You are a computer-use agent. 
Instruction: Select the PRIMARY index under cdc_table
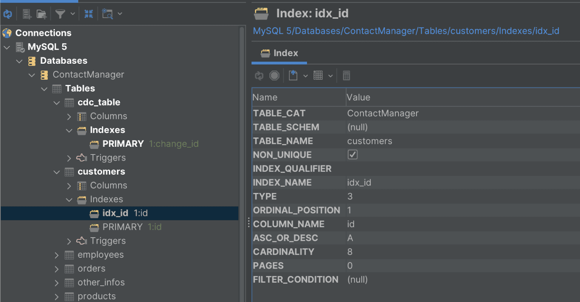[122, 144]
